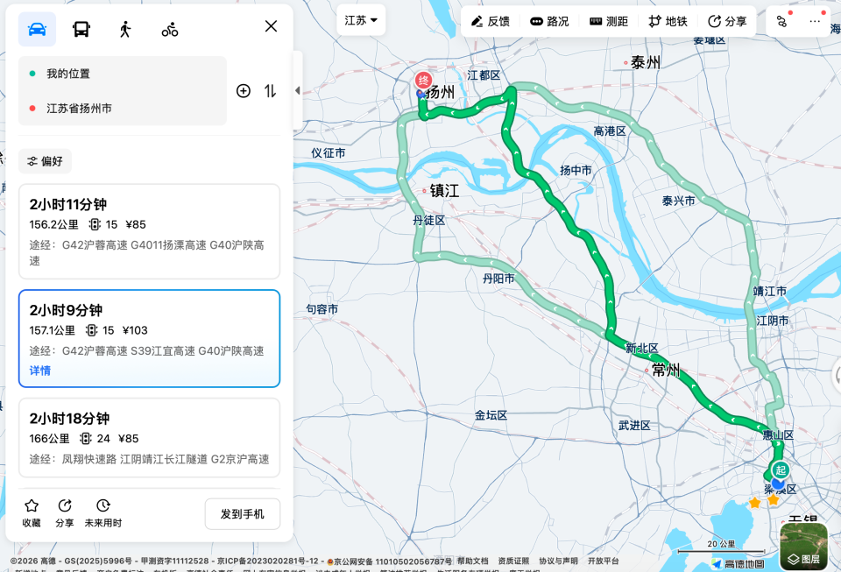841x572 pixels.
Task: Swap start and destination points
Action: (x=271, y=90)
